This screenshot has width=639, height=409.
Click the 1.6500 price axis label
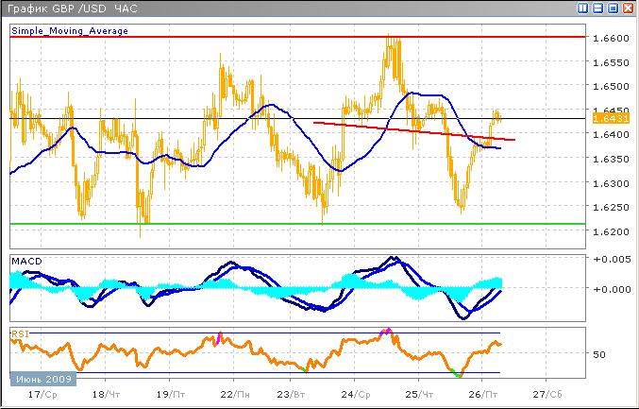coord(610,86)
